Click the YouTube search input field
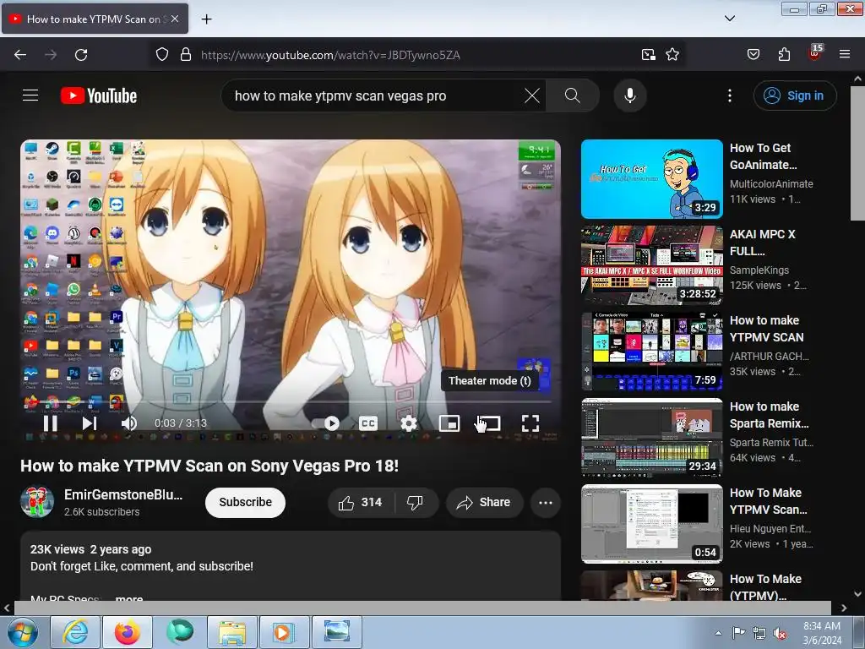 click(x=375, y=95)
